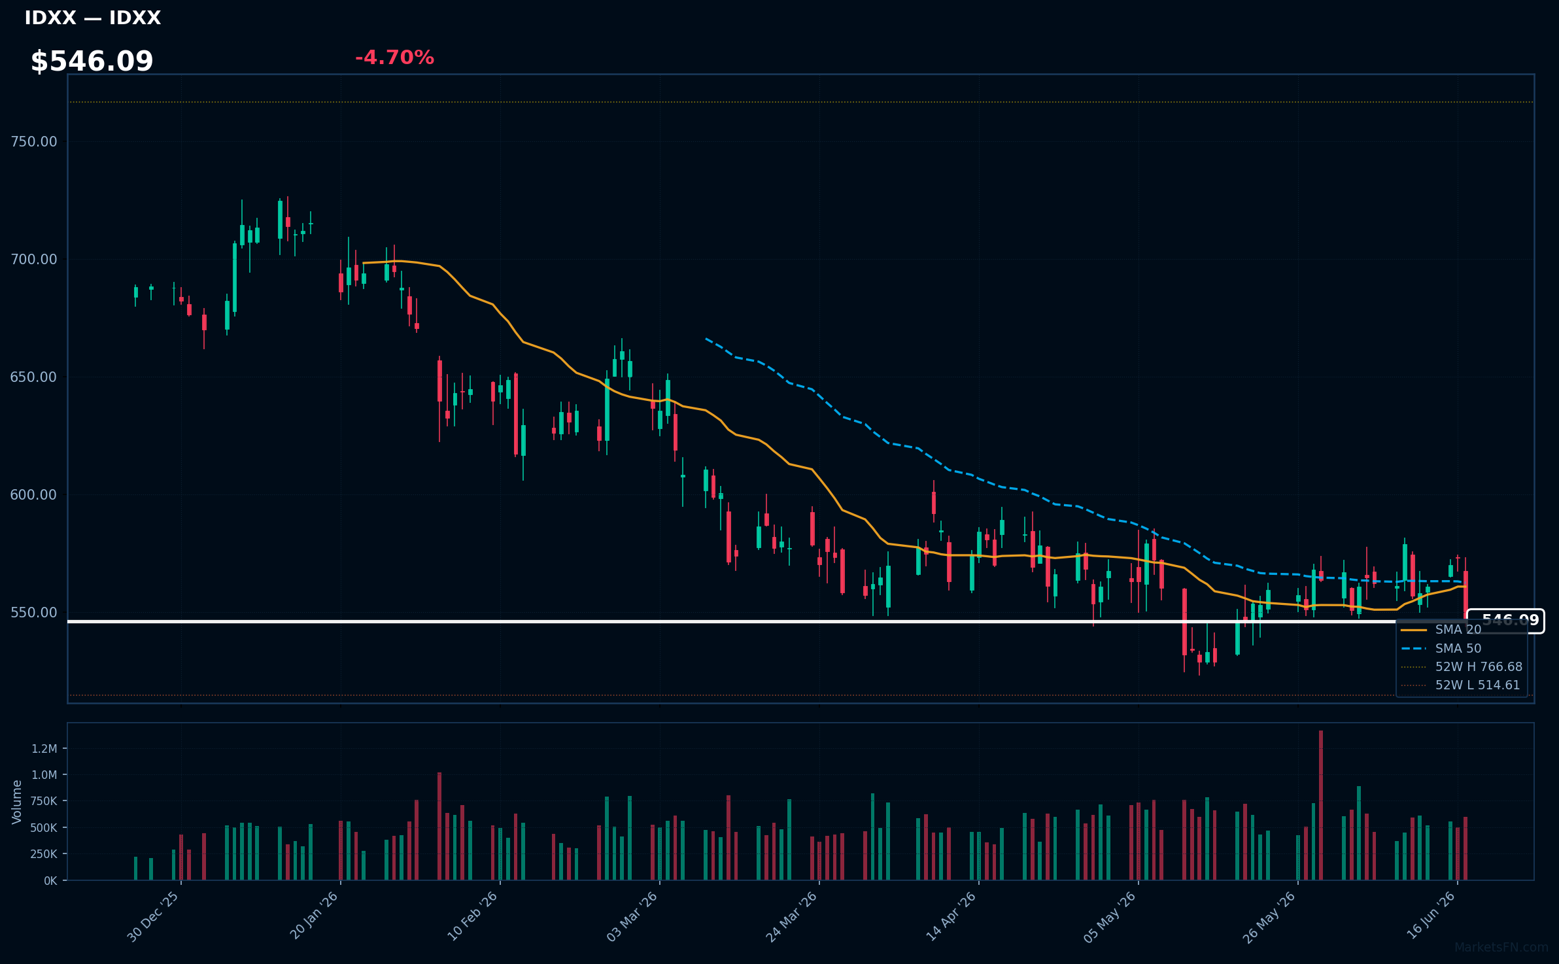1559x964 pixels.
Task: Click the $546.09 current price header
Action: pyautogui.click(x=92, y=61)
